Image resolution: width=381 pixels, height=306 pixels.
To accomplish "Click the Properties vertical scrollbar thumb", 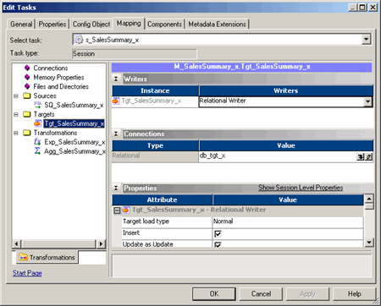I will coord(369,206).
